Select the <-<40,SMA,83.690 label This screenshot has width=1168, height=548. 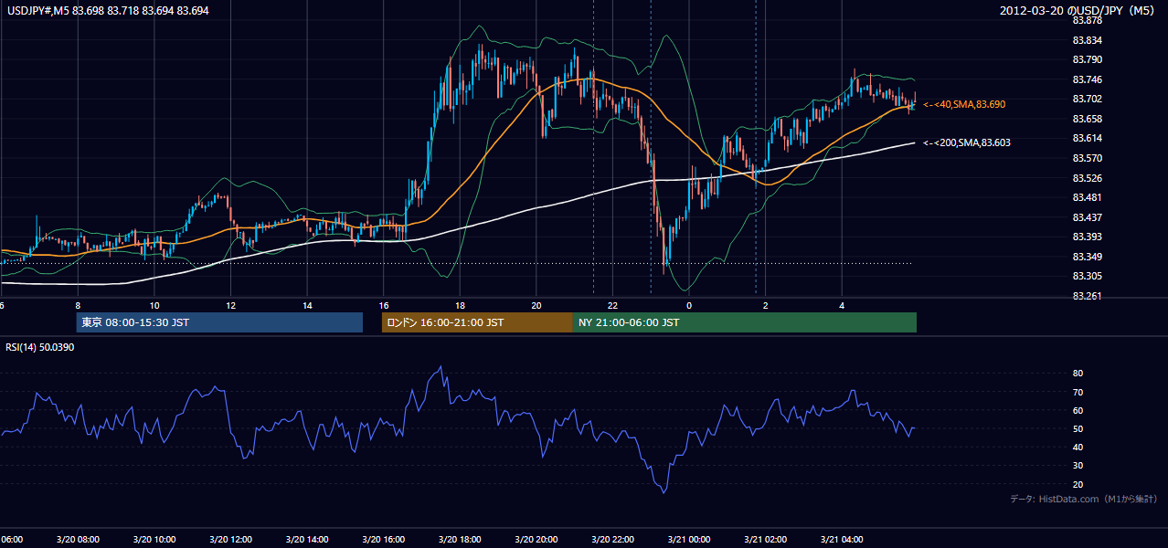pyautogui.click(x=964, y=105)
